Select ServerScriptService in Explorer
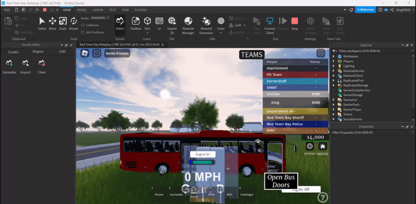Viewport: 416px width, 204px height. click(x=357, y=90)
